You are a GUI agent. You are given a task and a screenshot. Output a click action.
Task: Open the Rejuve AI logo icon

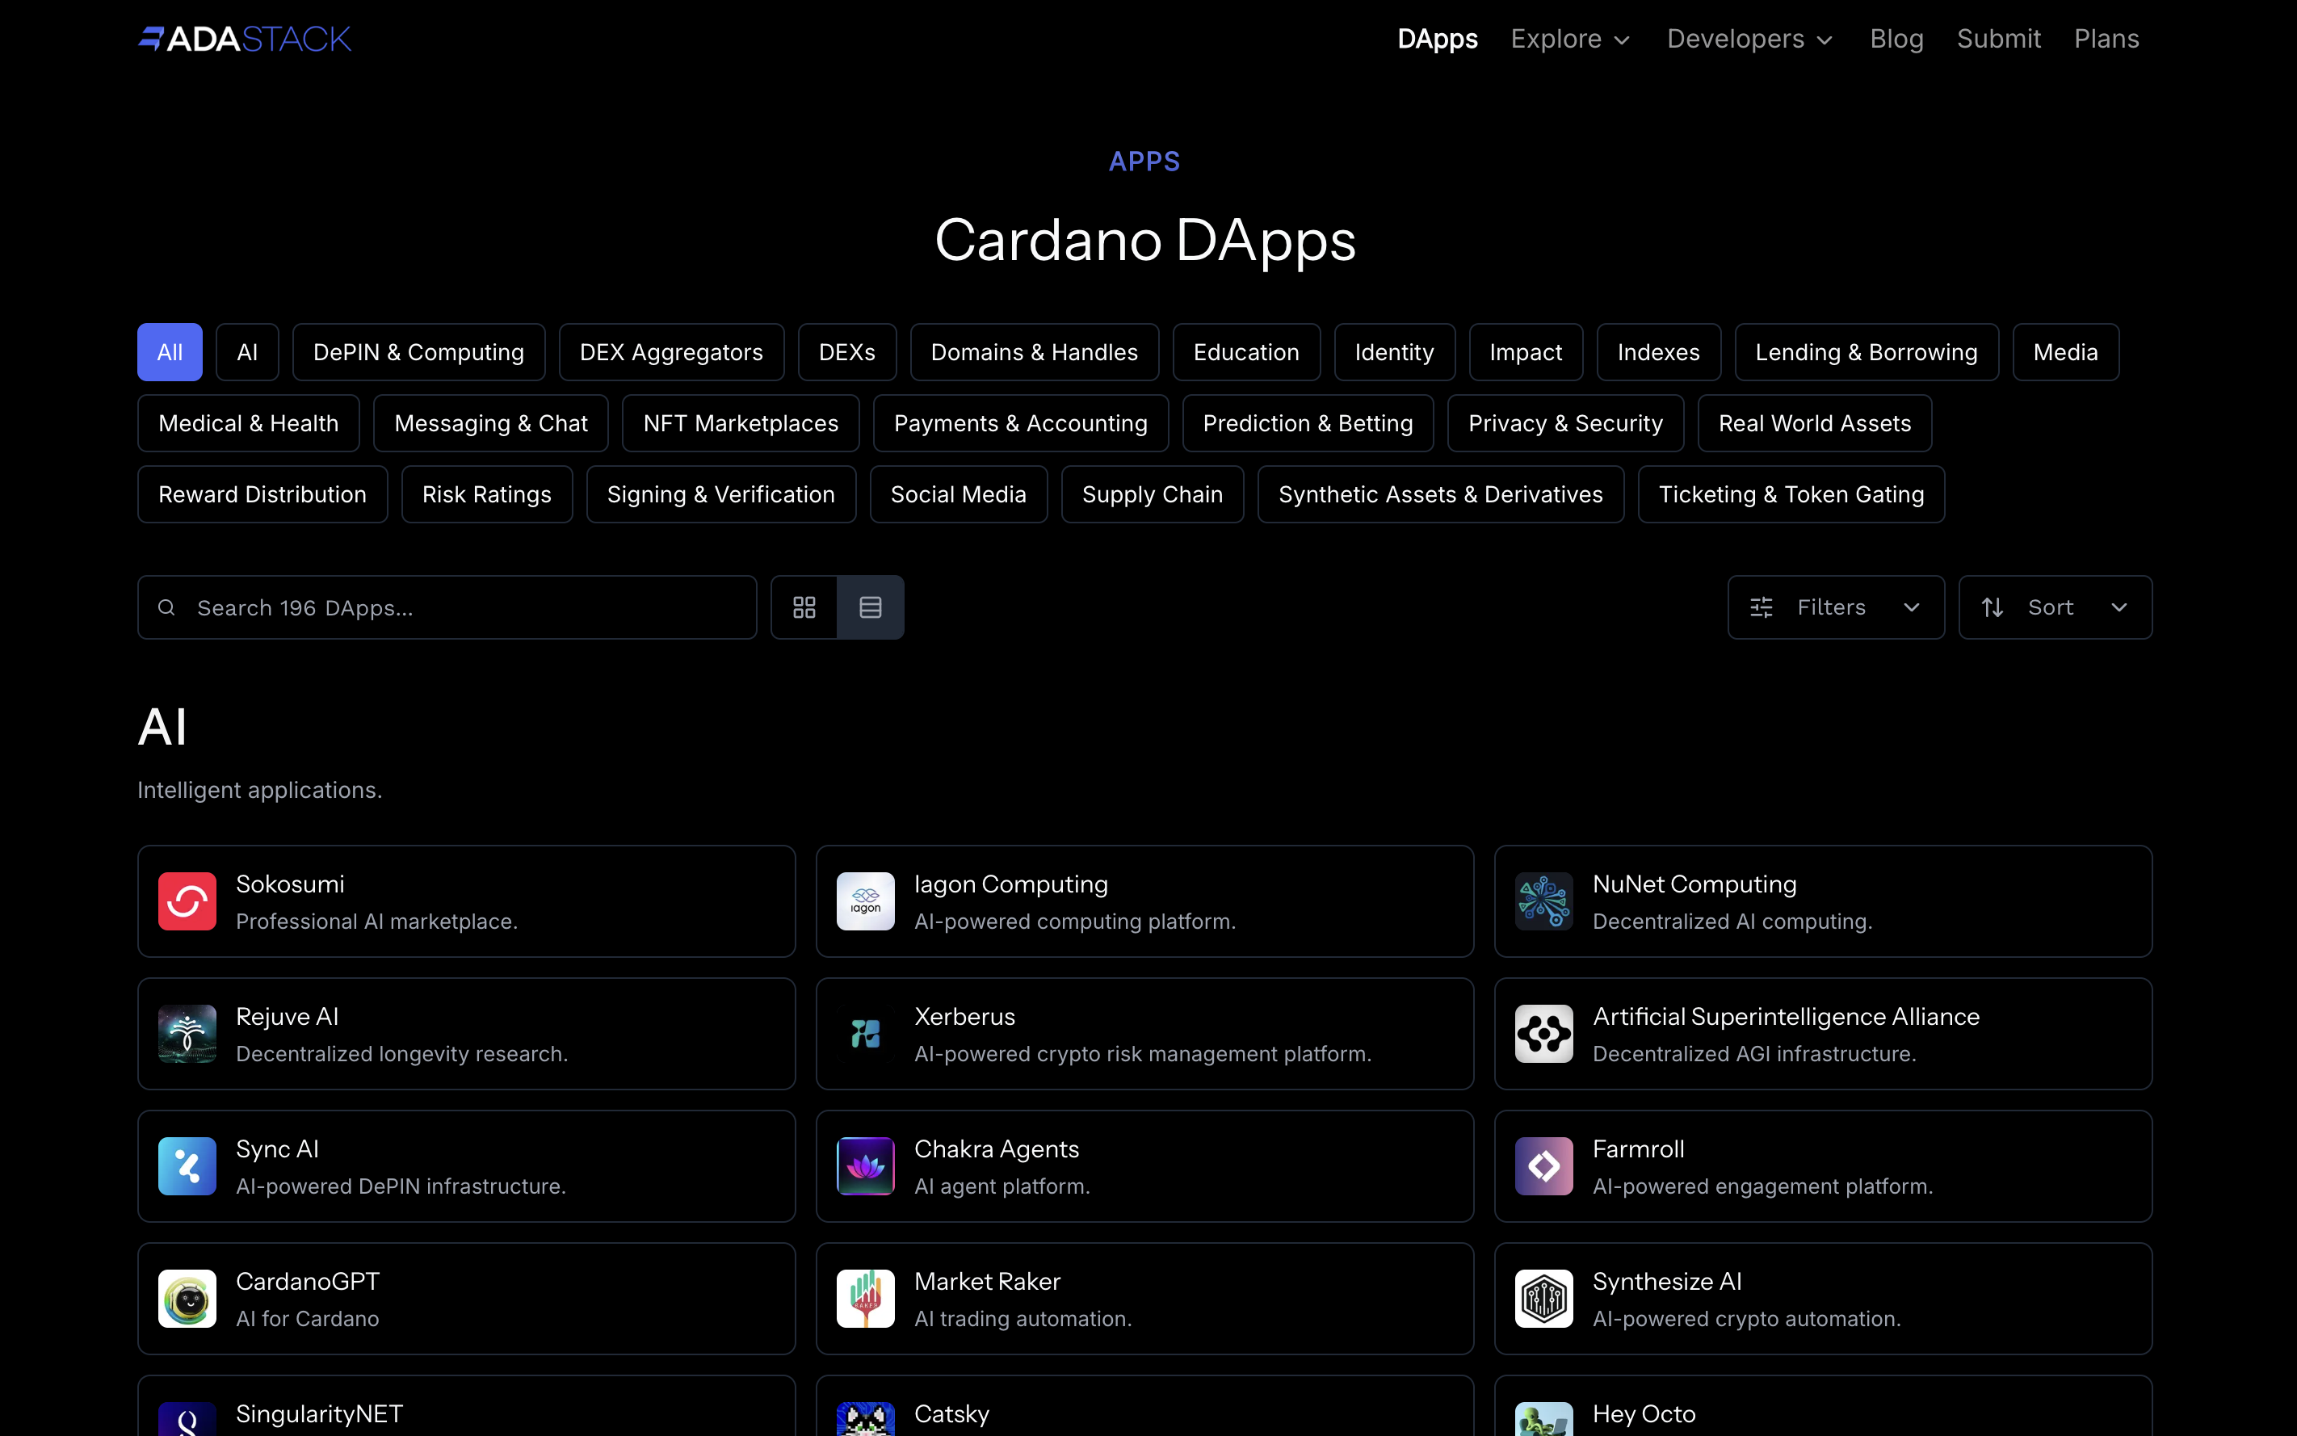(187, 1033)
